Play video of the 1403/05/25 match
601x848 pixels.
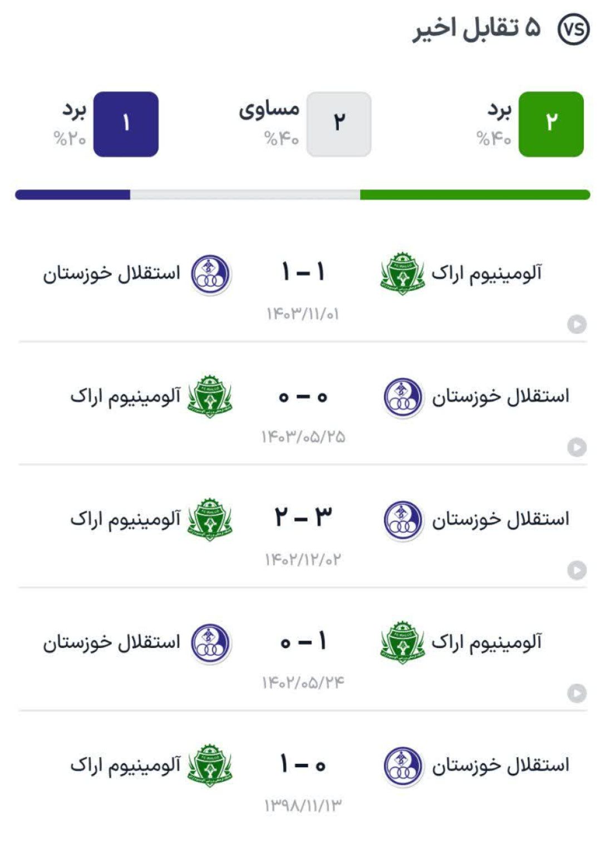[x=577, y=447]
